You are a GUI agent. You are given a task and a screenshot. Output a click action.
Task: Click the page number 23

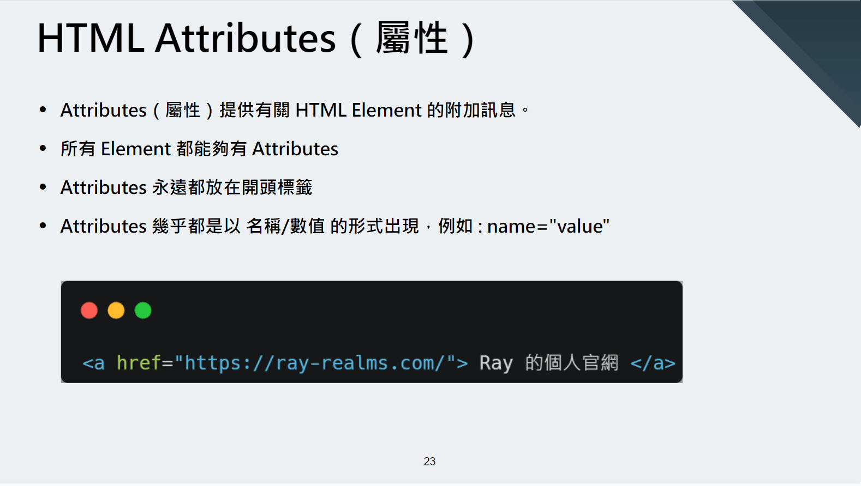point(429,461)
